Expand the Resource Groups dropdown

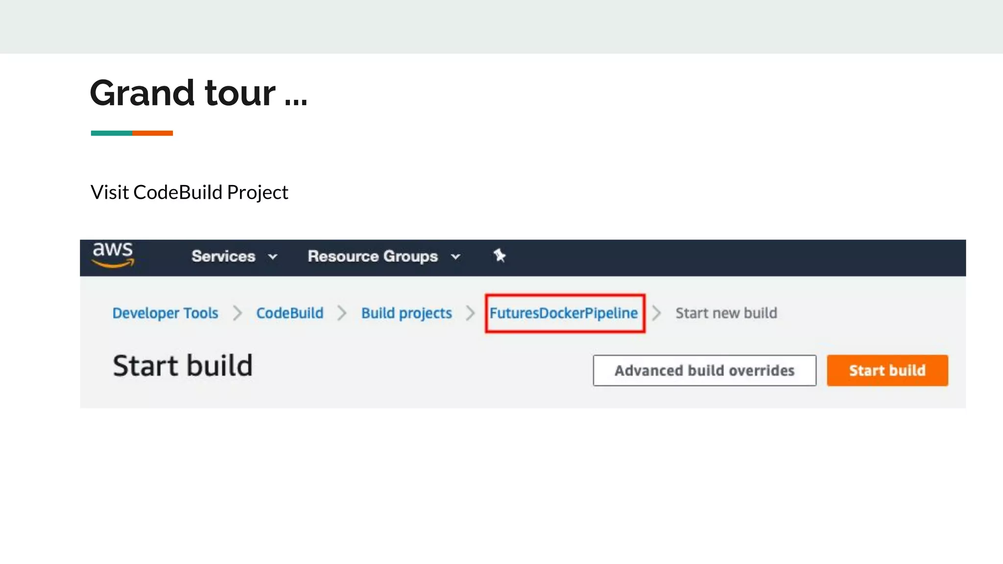[x=384, y=257]
